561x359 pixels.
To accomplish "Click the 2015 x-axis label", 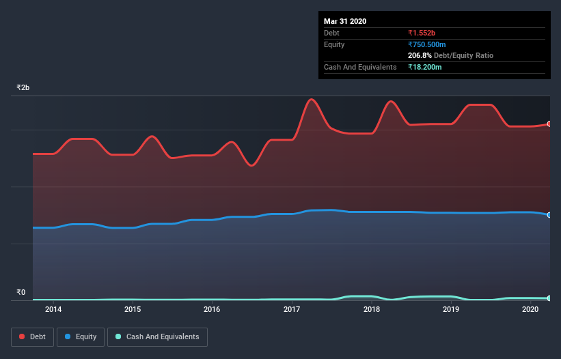I will [x=133, y=309].
